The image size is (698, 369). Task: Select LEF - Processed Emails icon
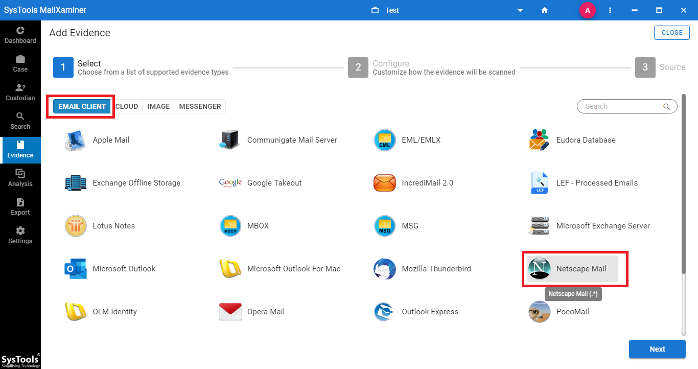539,183
